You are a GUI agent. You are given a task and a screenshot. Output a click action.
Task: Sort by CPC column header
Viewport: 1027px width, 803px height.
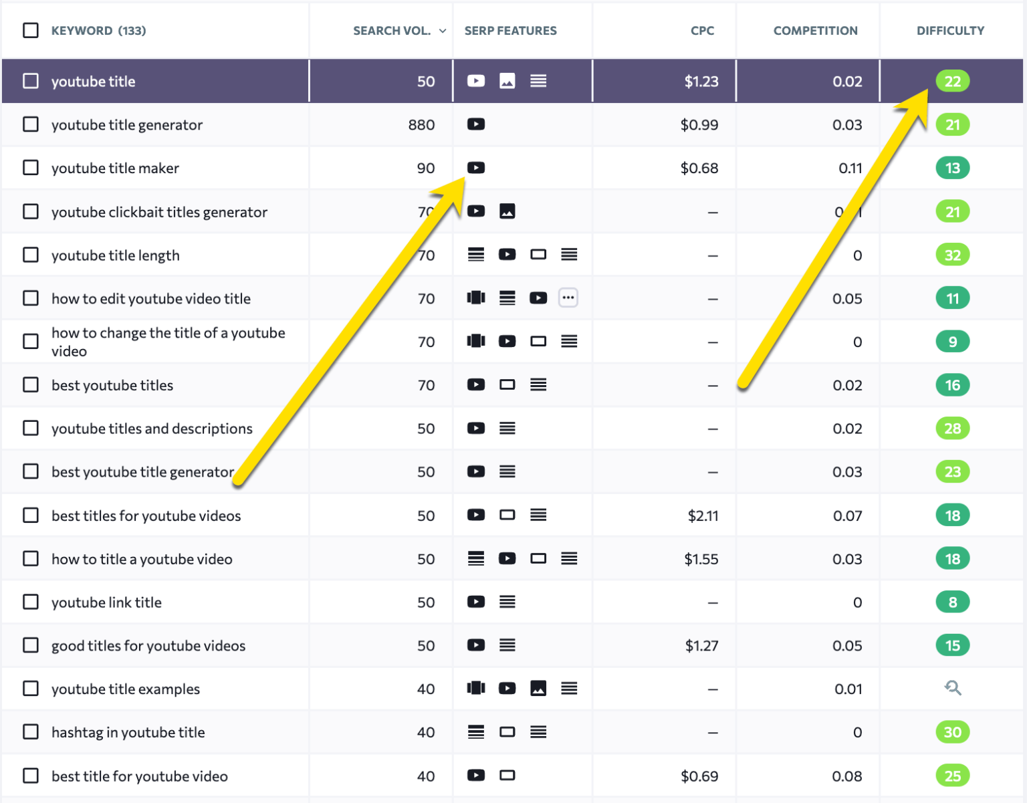click(702, 31)
